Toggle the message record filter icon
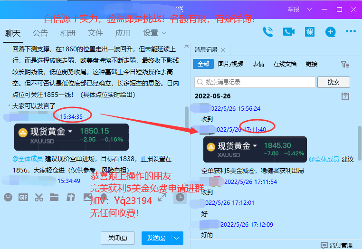The height and width of the screenshot is (249, 362). pos(345,64)
